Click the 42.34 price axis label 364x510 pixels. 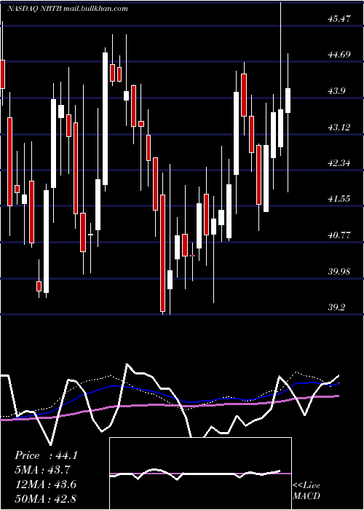click(339, 163)
